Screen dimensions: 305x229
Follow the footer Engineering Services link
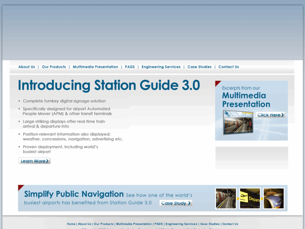[x=181, y=224]
